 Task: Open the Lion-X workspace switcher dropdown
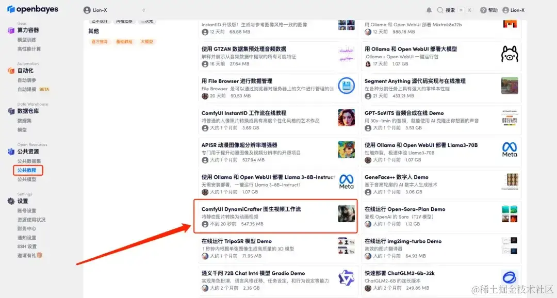point(114,10)
